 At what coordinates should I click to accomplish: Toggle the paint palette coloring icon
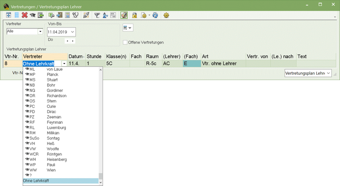click(124, 15)
